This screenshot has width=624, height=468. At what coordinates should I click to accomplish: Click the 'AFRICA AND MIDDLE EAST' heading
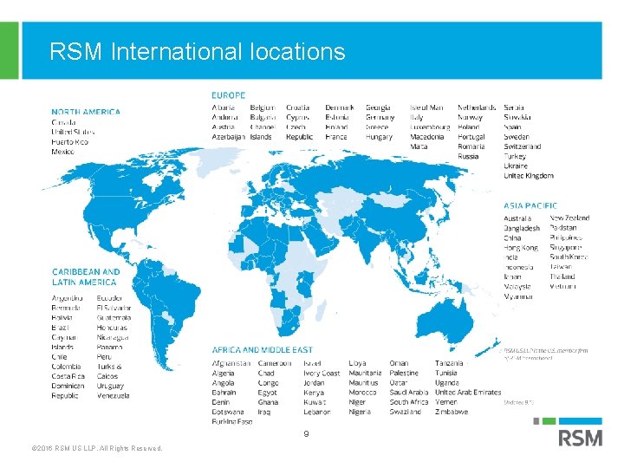(x=263, y=350)
